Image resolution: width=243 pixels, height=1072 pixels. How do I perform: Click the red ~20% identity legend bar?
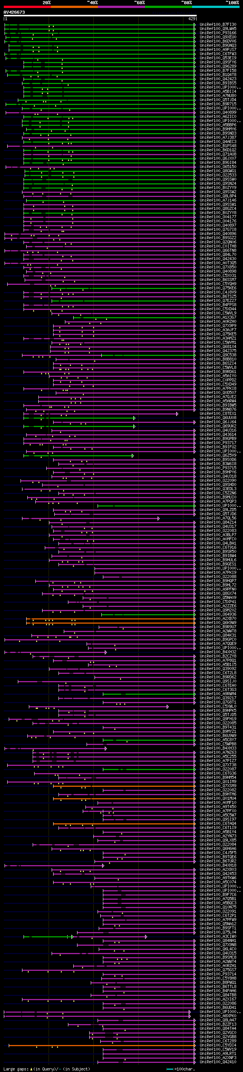27,7
